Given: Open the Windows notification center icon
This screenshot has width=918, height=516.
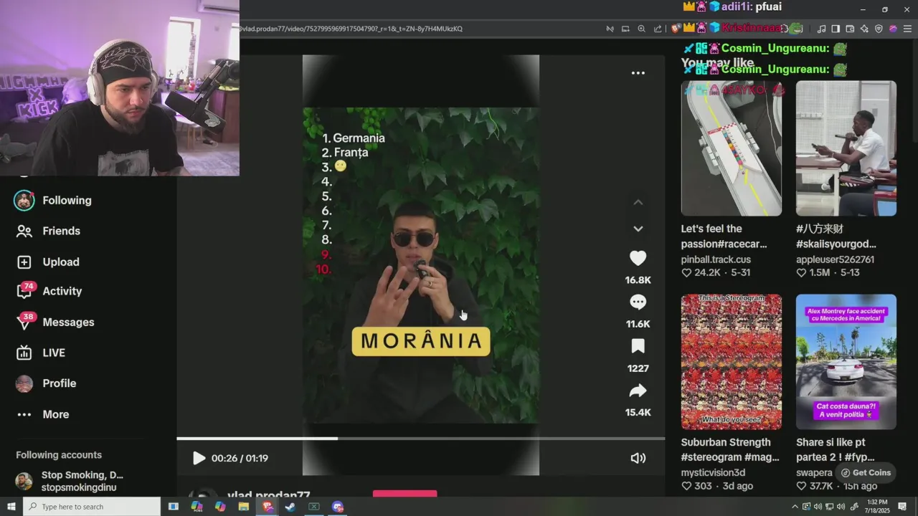Looking at the screenshot, I should tap(903, 507).
